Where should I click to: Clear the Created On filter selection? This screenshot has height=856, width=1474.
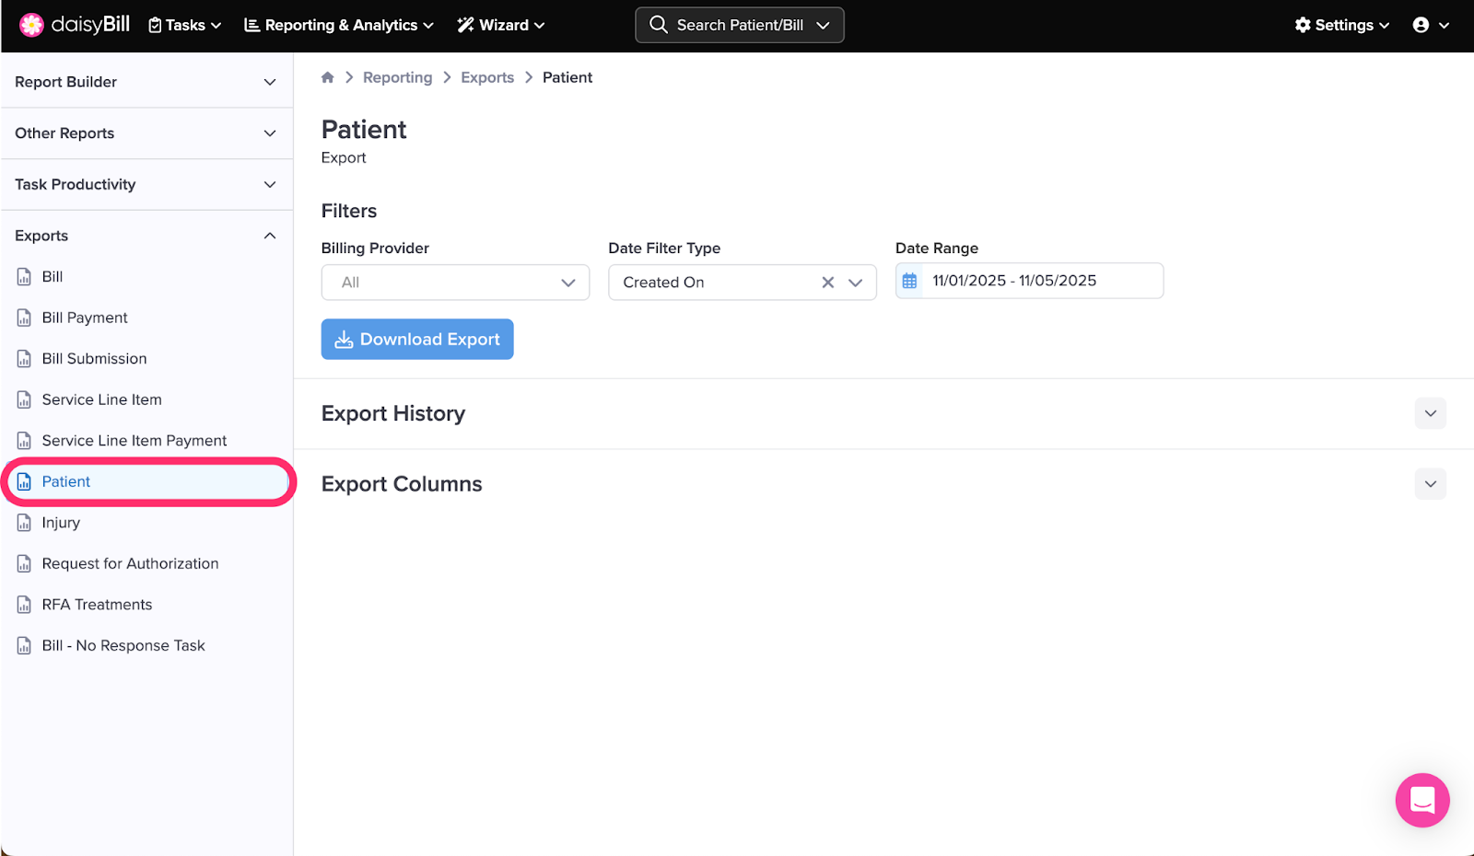pyautogui.click(x=827, y=283)
